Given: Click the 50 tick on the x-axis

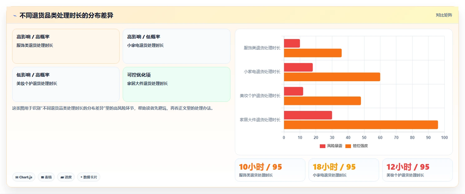Looking at the screenshot, I should coord(364,138).
